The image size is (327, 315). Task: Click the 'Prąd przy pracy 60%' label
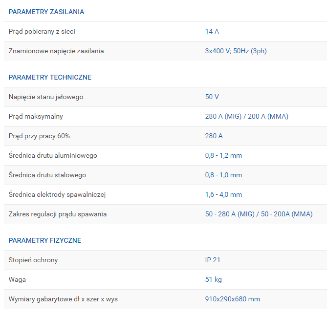tap(39, 136)
